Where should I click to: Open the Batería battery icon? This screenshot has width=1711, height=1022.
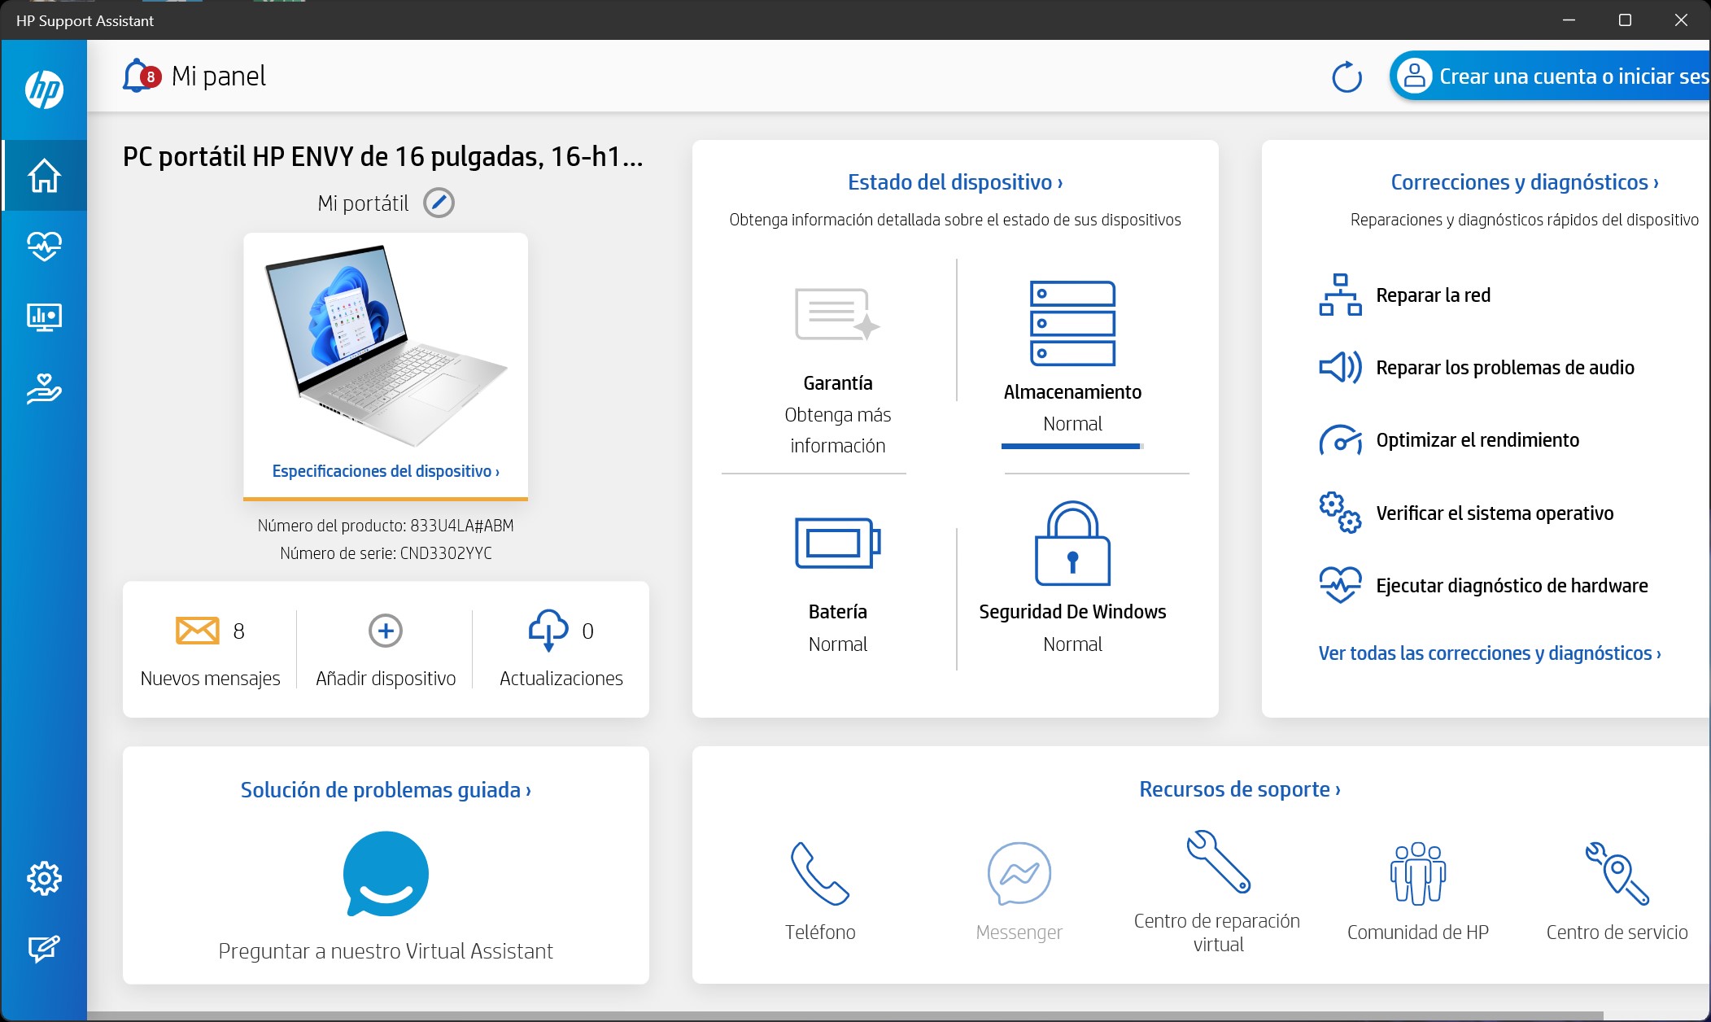837,544
